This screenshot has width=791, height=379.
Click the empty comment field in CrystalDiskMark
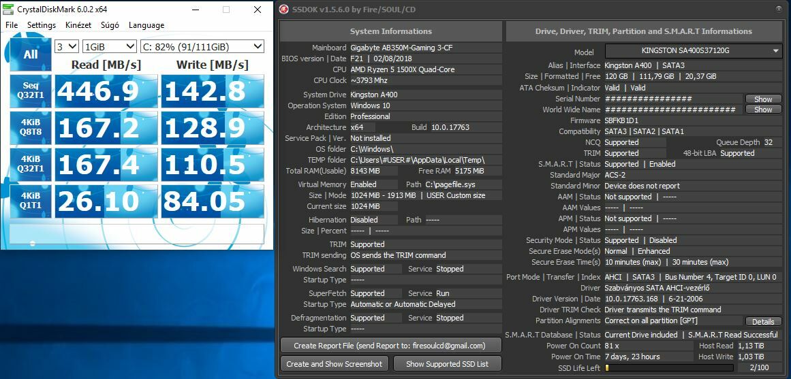pos(137,233)
